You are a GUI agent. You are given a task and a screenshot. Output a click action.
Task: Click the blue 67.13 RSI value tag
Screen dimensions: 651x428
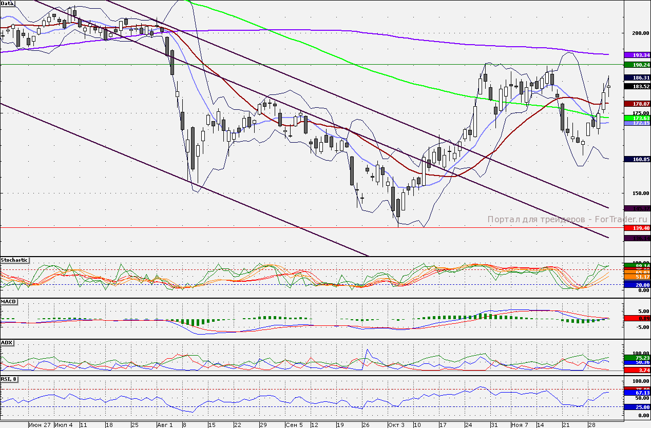(637, 393)
